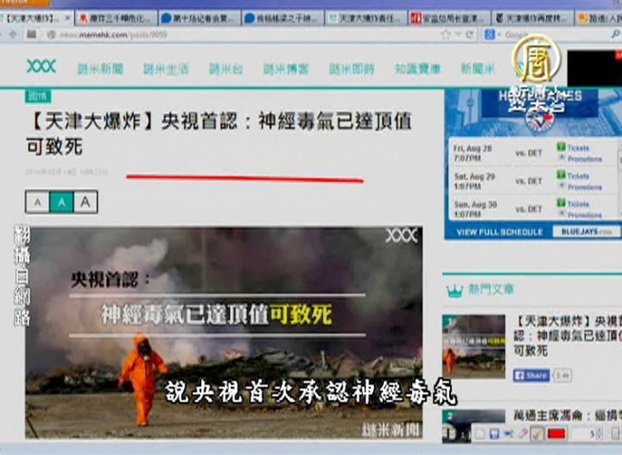The width and height of the screenshot is (622, 455).
Task: Select the eraser tool in annotation toolbar
Action: pyautogui.click(x=523, y=433)
